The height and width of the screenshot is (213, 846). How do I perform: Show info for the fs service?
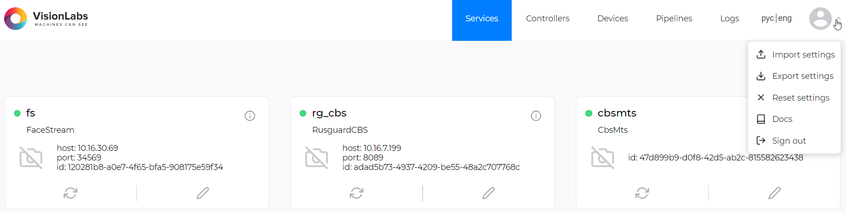click(250, 116)
